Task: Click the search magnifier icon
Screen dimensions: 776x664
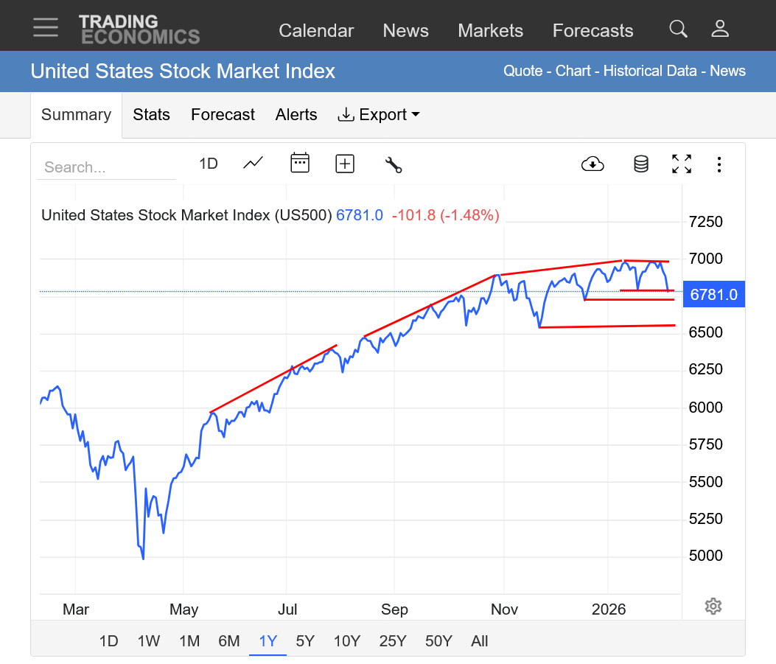Action: click(678, 29)
